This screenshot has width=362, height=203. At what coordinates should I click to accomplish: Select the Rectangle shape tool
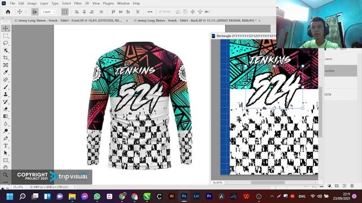click(6, 160)
